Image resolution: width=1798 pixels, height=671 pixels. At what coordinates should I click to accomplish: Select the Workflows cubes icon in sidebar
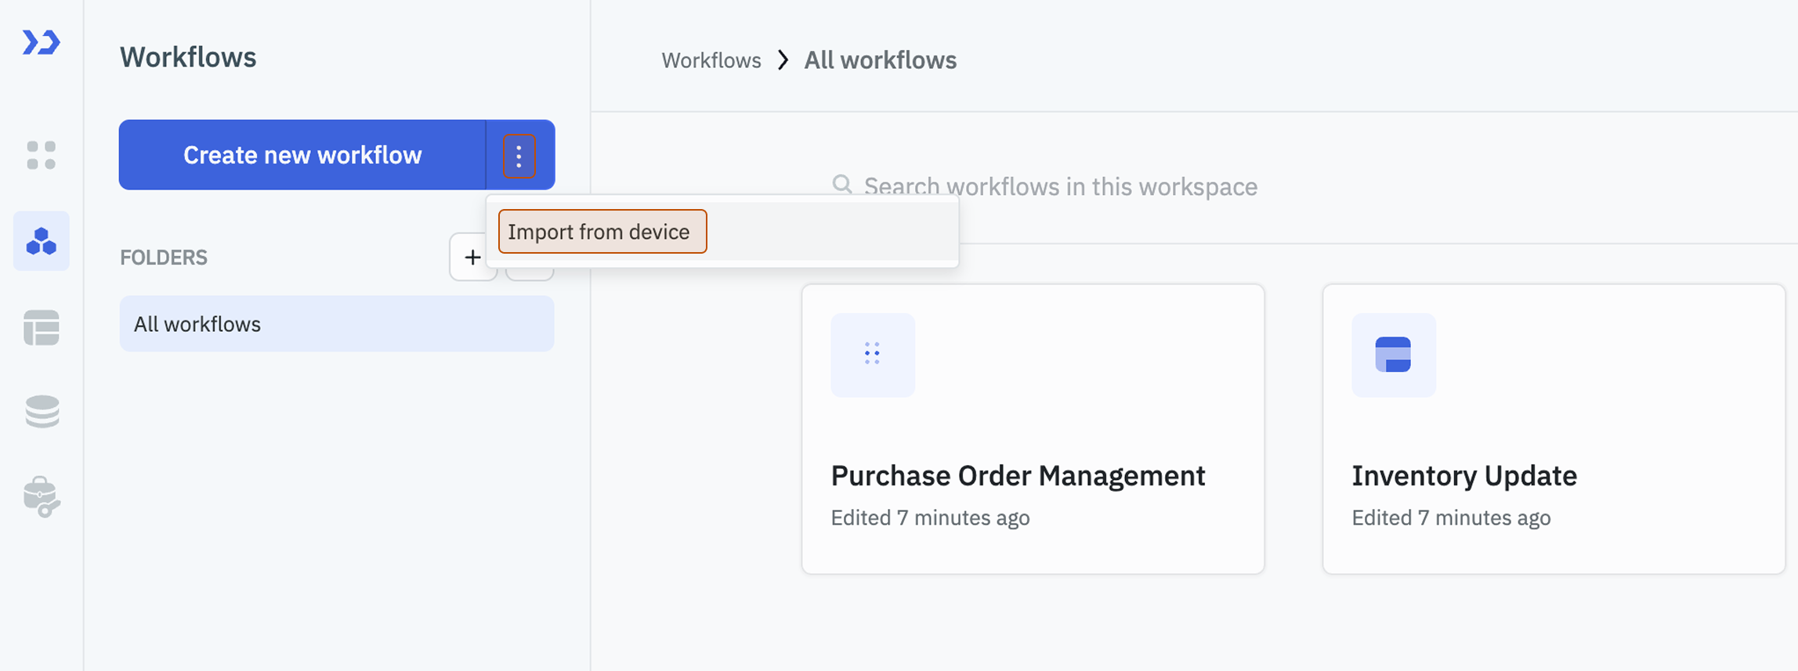pyautogui.click(x=42, y=241)
